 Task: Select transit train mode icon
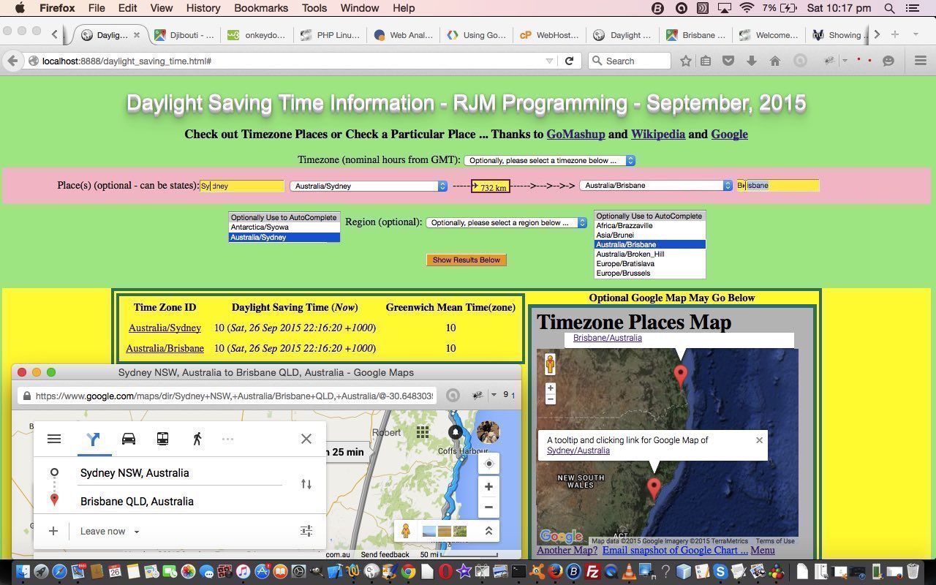click(x=162, y=439)
